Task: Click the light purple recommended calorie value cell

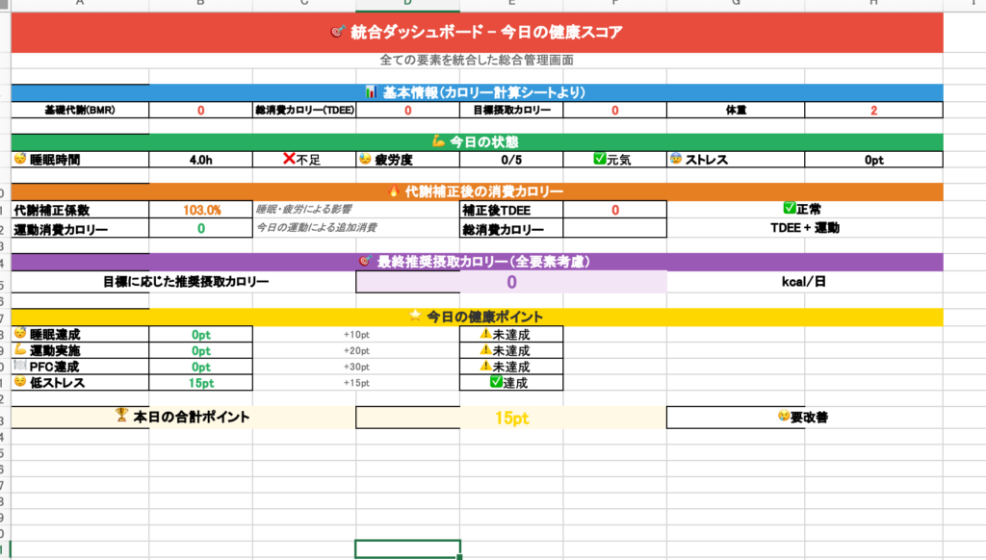Action: pos(511,282)
